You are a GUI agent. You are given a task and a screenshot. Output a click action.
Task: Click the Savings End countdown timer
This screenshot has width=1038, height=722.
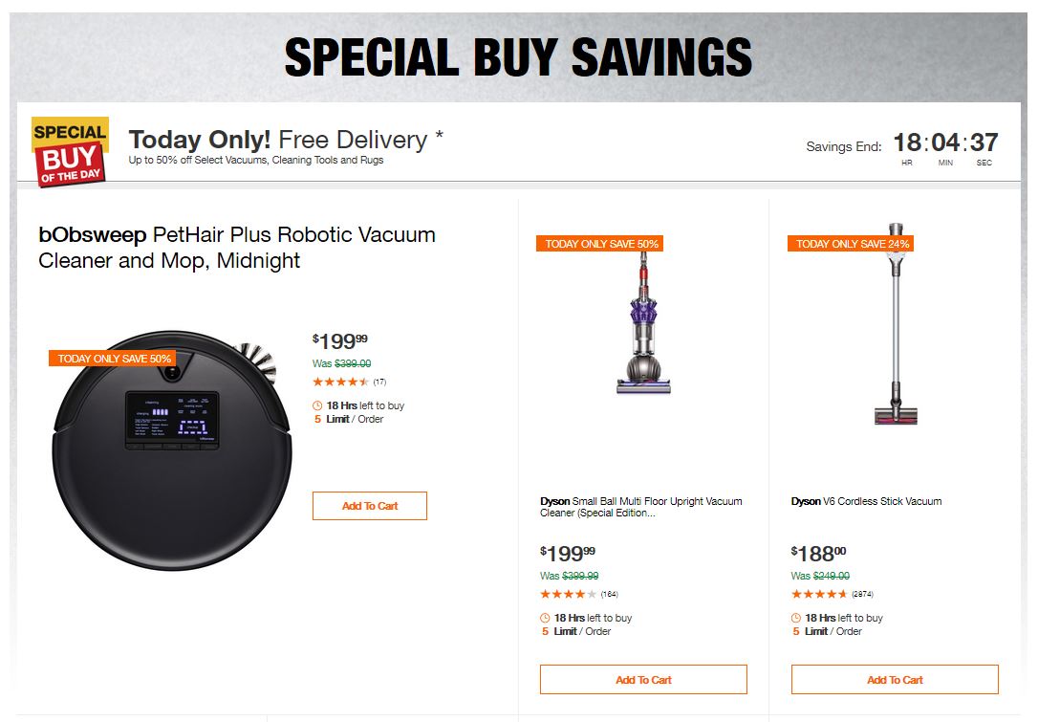click(945, 145)
